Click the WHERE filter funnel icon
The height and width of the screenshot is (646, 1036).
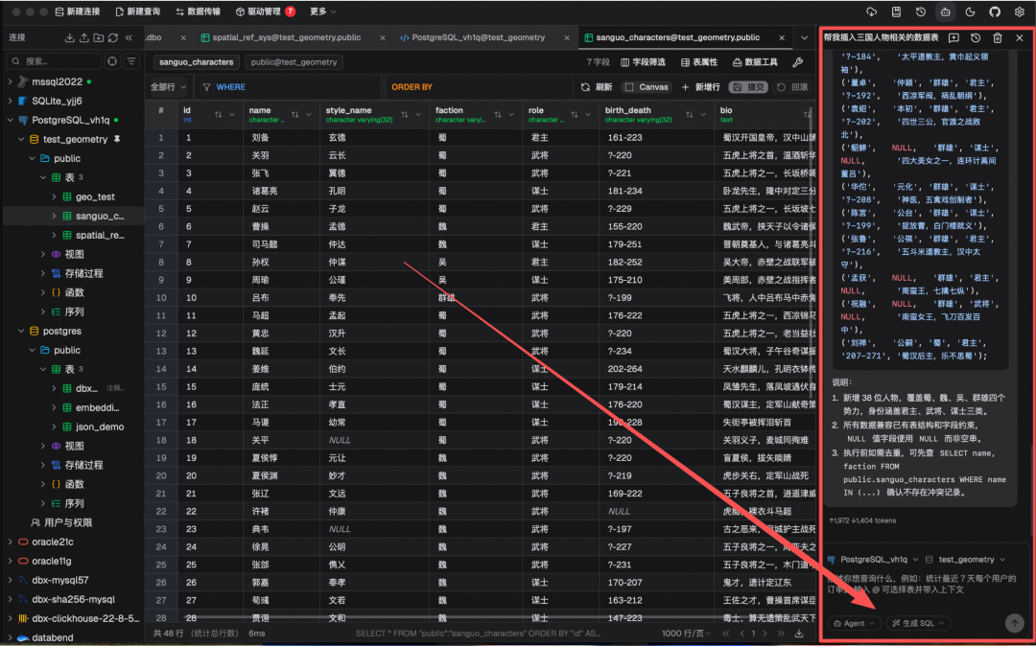pyautogui.click(x=207, y=87)
